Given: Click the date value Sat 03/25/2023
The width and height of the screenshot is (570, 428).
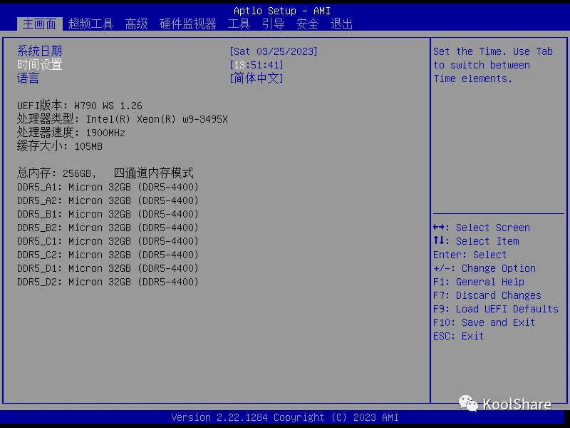Looking at the screenshot, I should (x=274, y=51).
